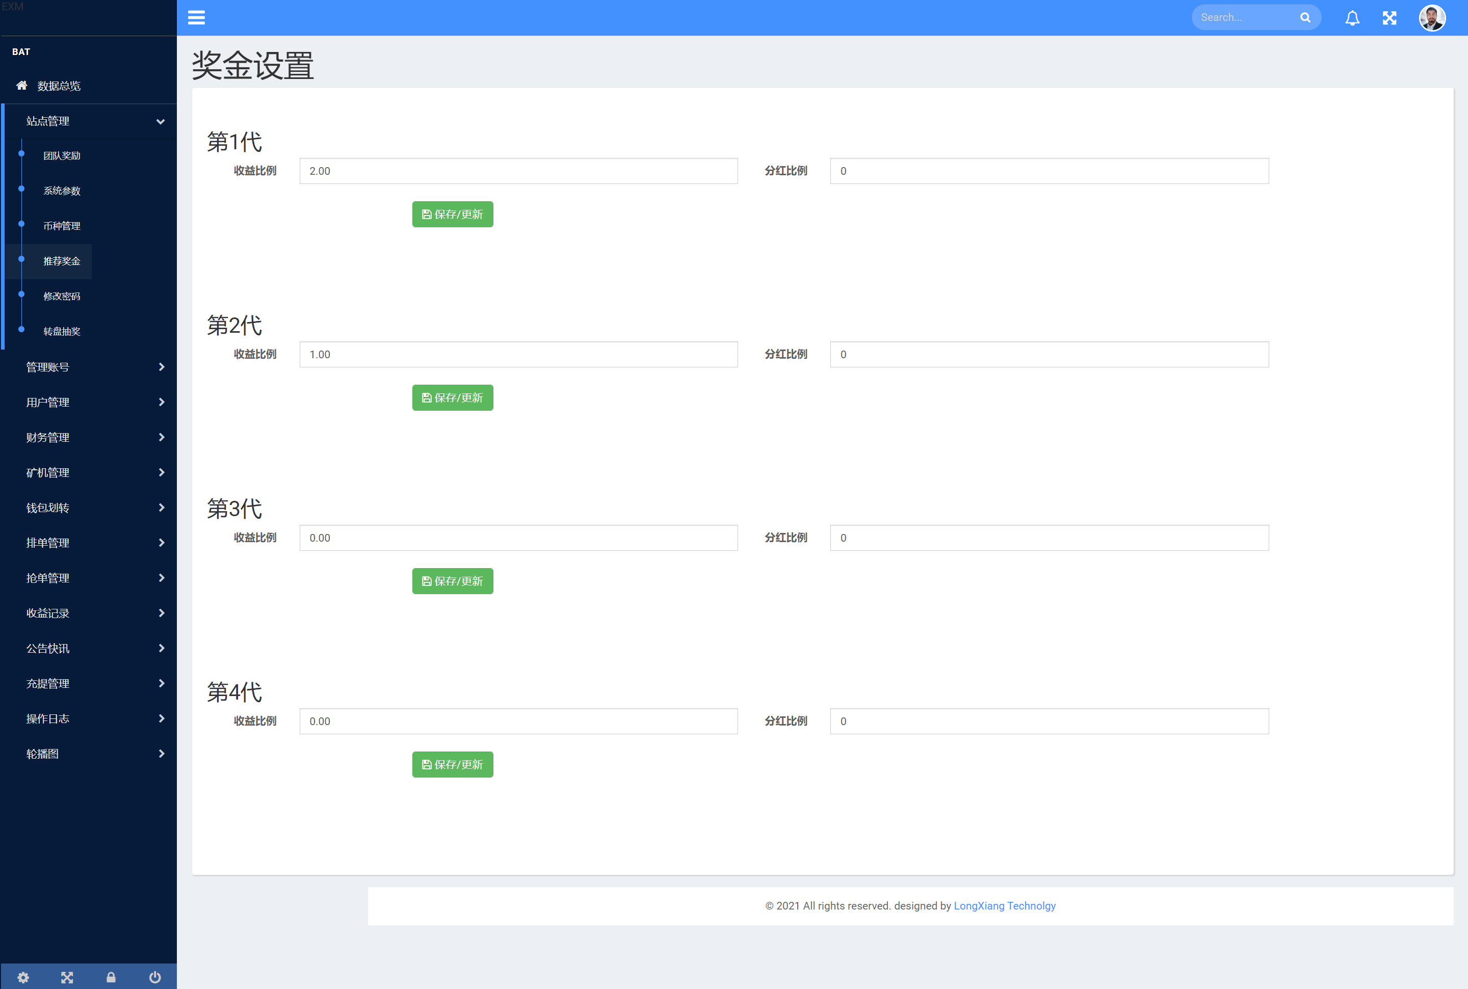
Task: Click 保存/更新 button for 第1代
Action: tap(452, 214)
